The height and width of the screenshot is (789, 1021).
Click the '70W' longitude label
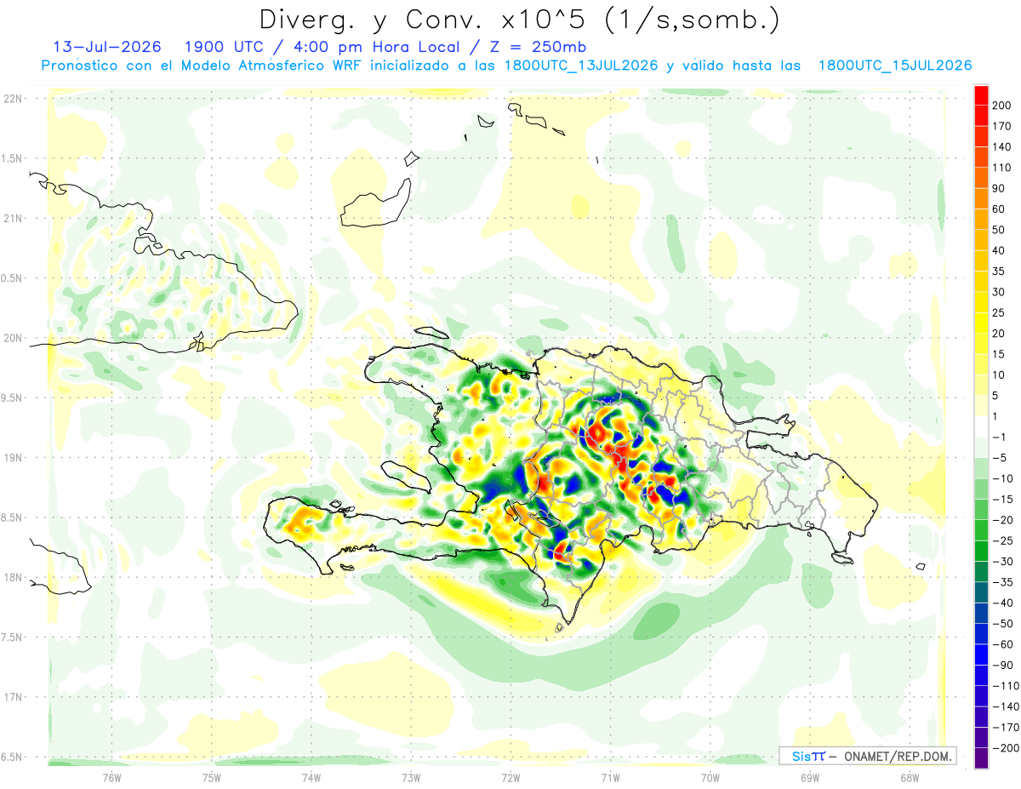coord(710,777)
